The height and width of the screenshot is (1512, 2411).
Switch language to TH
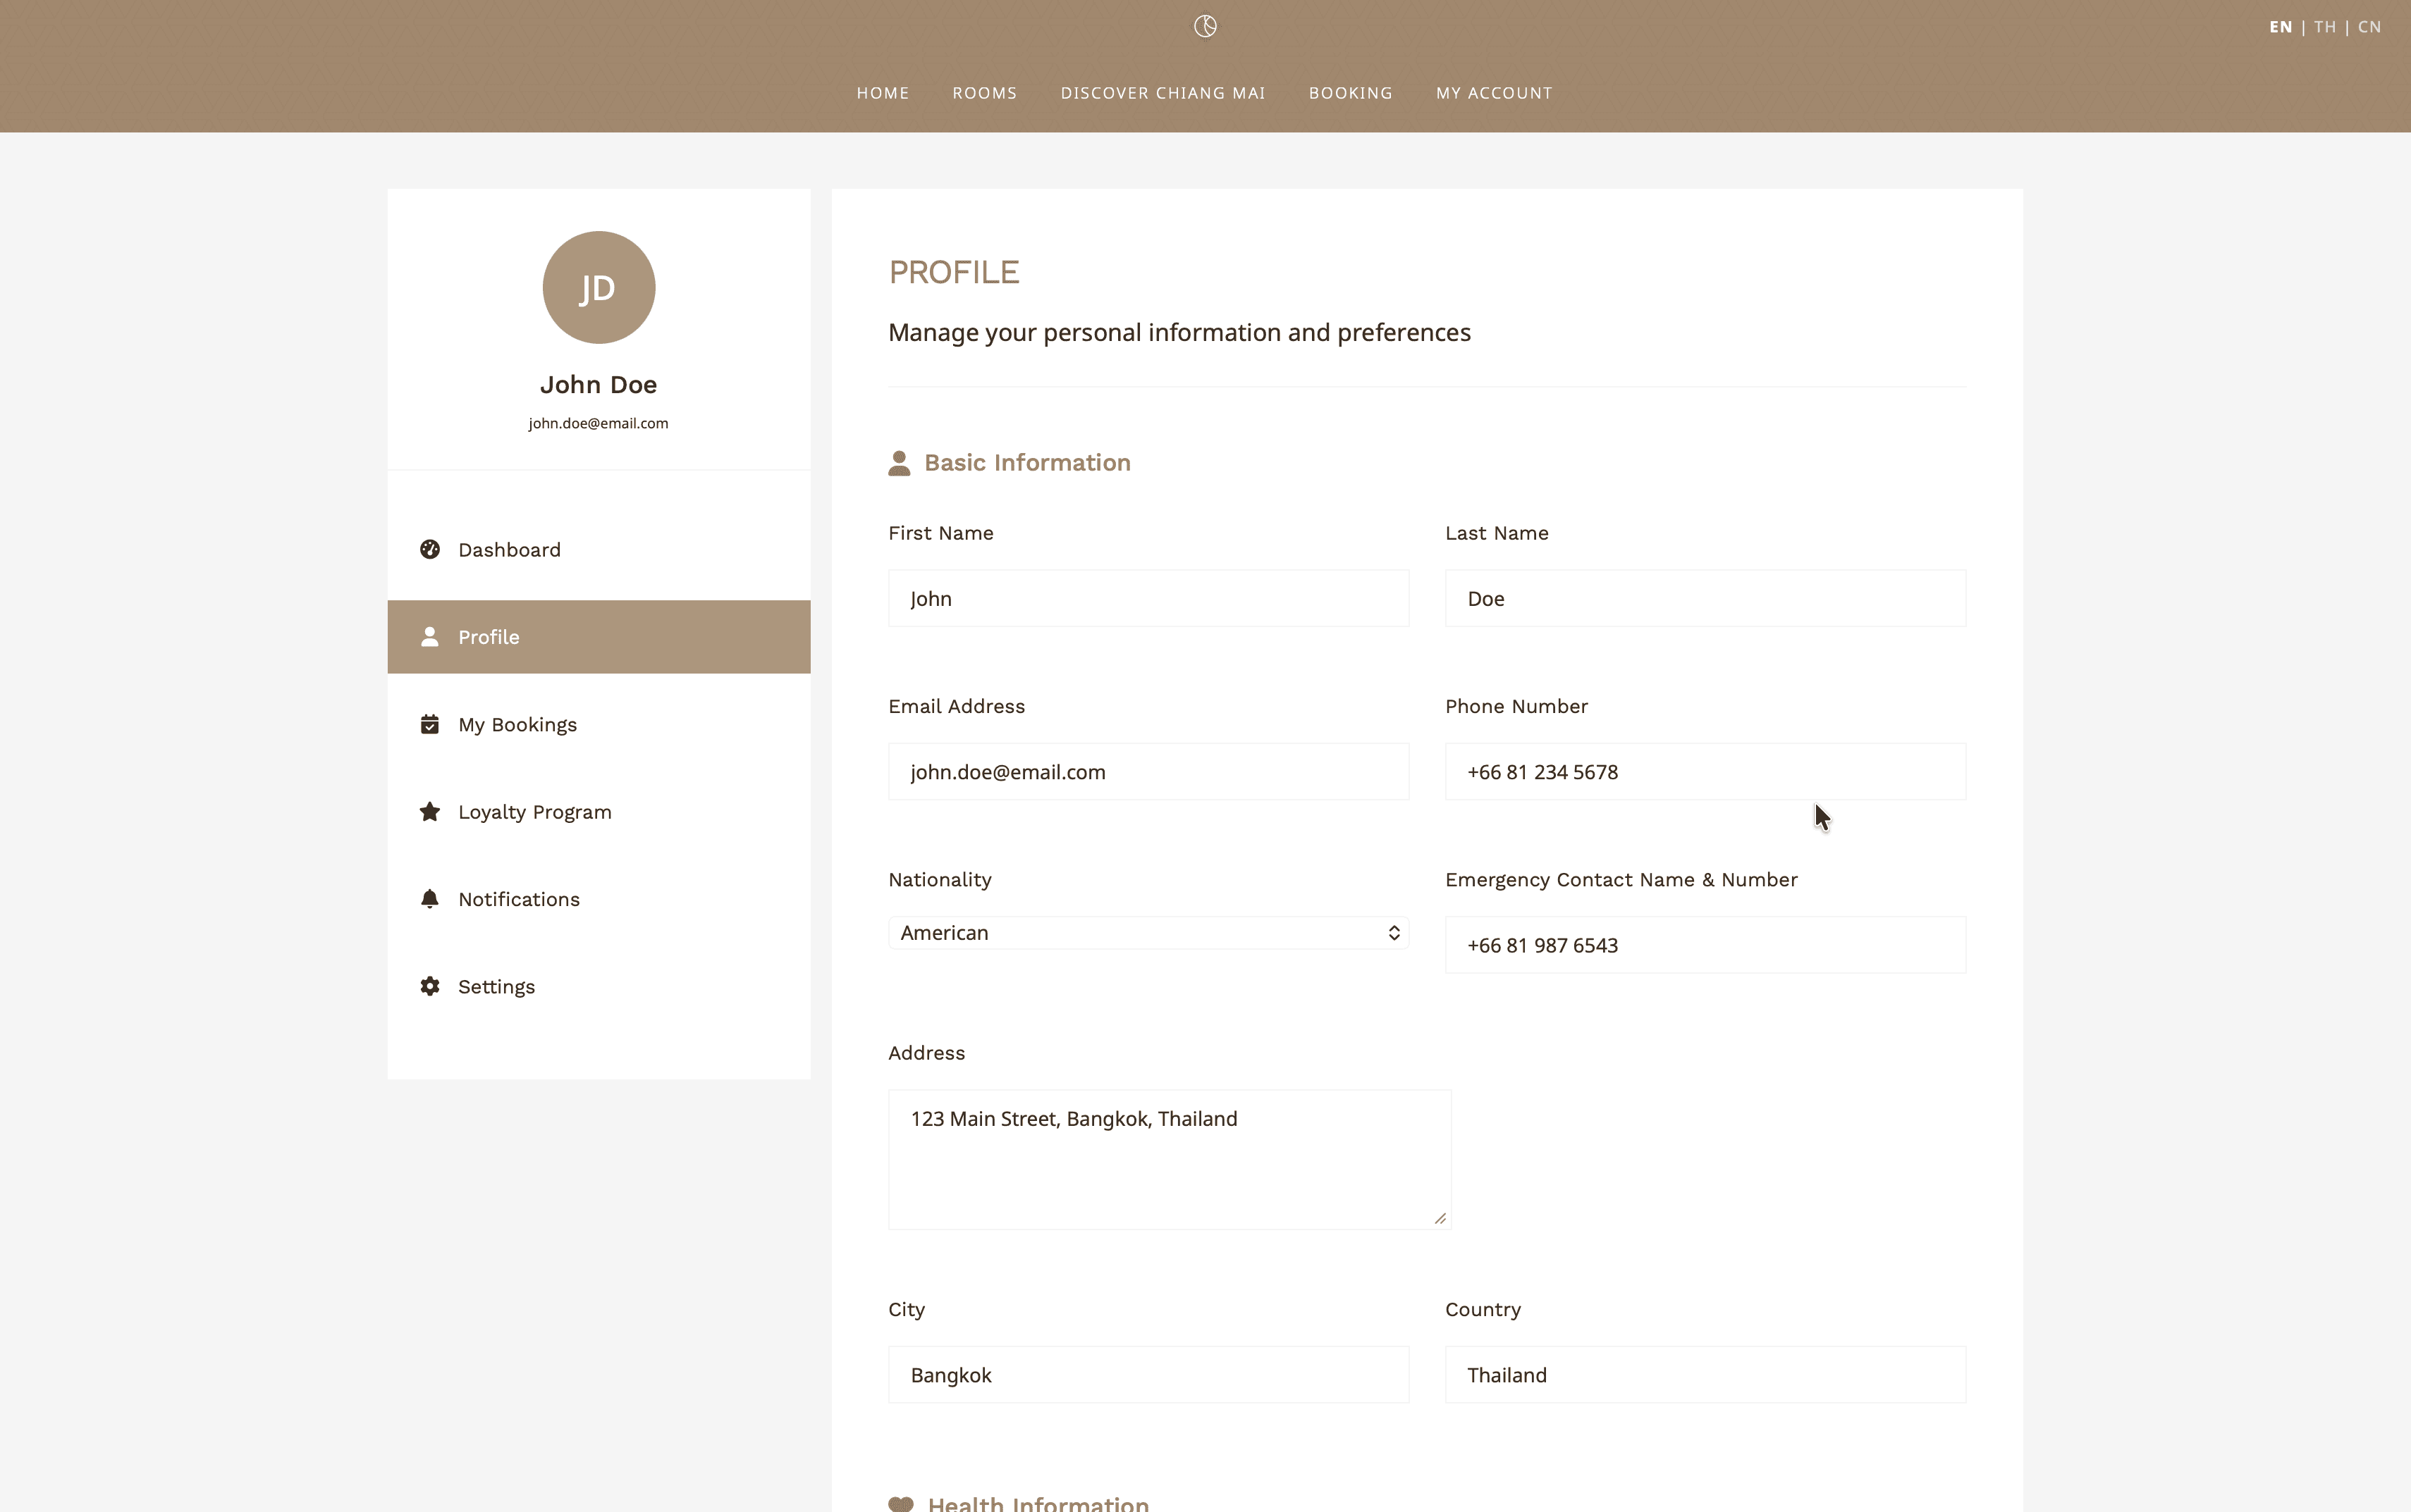2325,27
